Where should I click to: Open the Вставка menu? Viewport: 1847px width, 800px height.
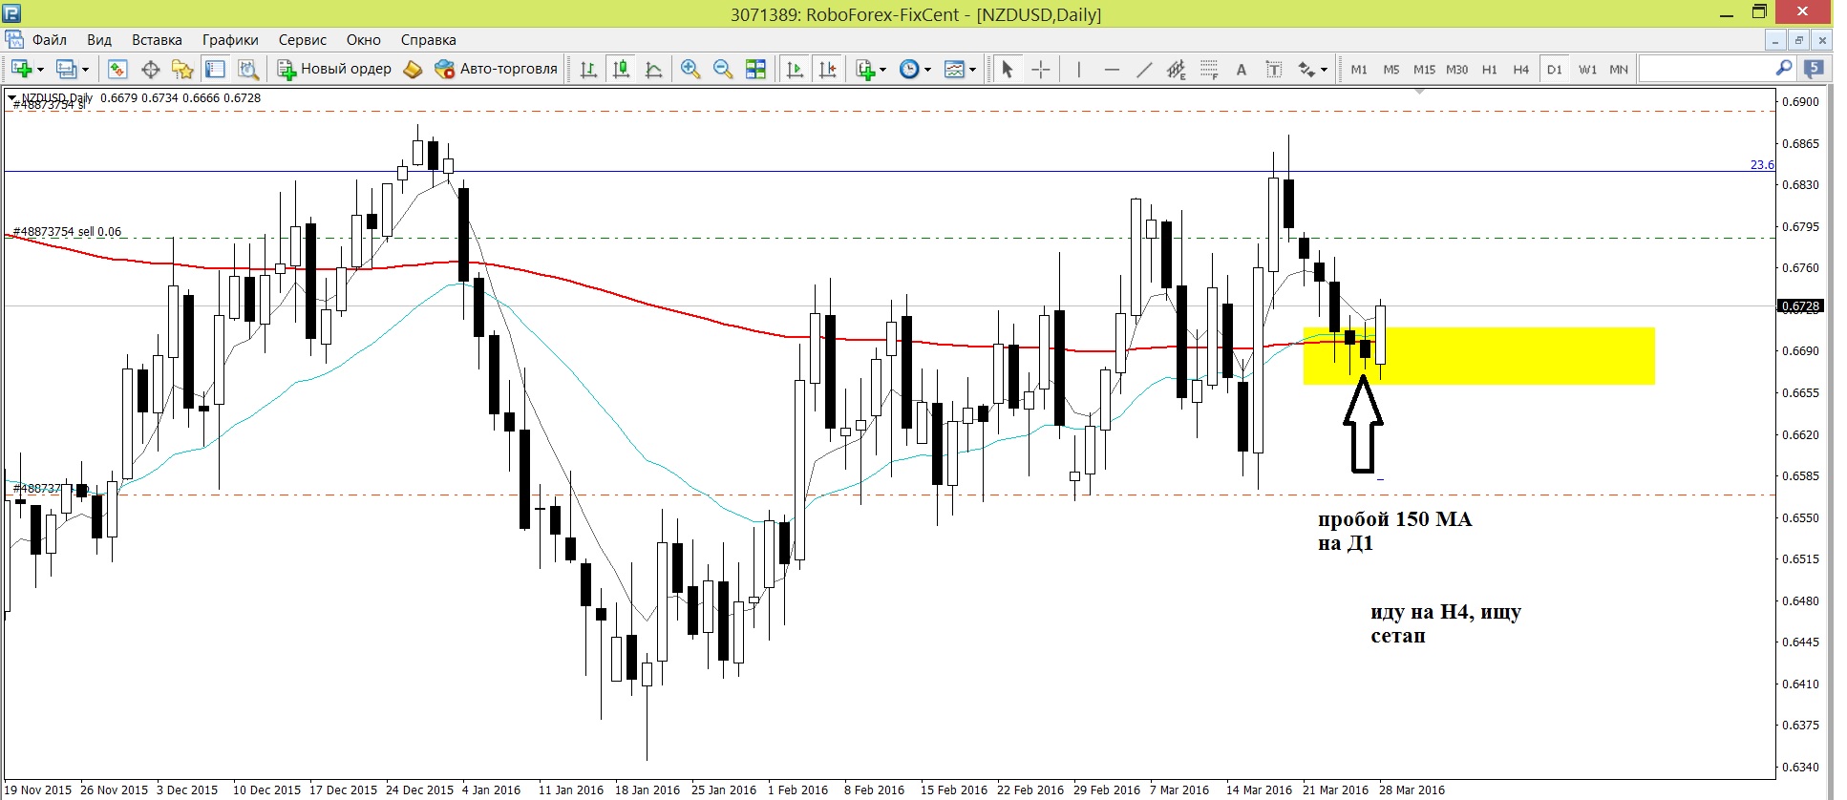click(x=157, y=40)
